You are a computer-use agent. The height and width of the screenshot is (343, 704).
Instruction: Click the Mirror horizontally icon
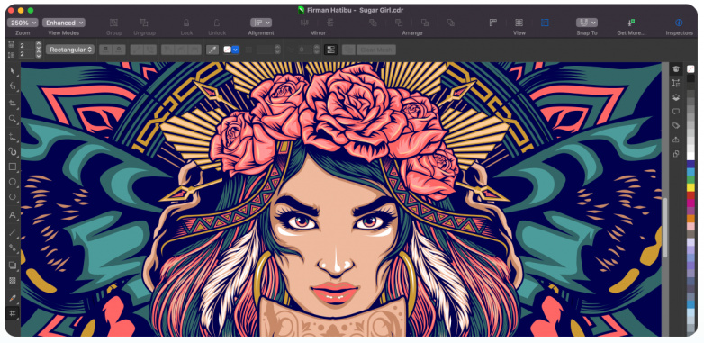(x=304, y=23)
